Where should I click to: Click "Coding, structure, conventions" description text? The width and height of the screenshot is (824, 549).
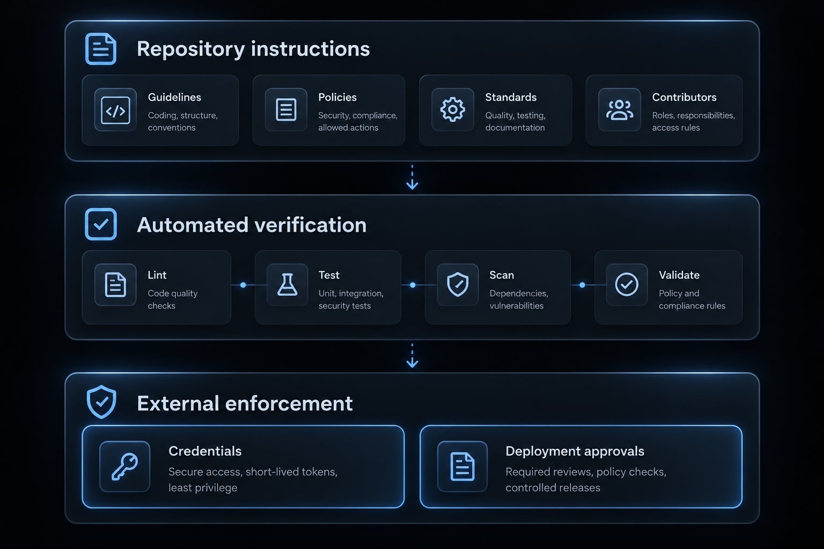tap(183, 122)
